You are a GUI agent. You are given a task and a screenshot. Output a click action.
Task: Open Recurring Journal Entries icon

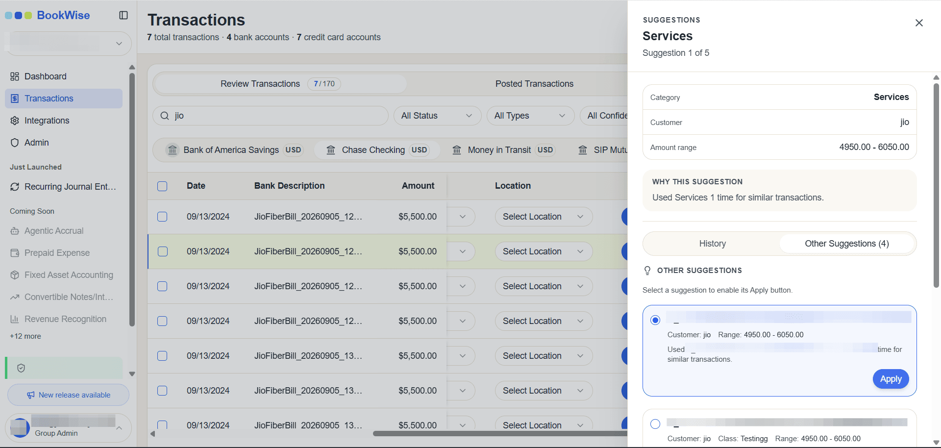15,187
